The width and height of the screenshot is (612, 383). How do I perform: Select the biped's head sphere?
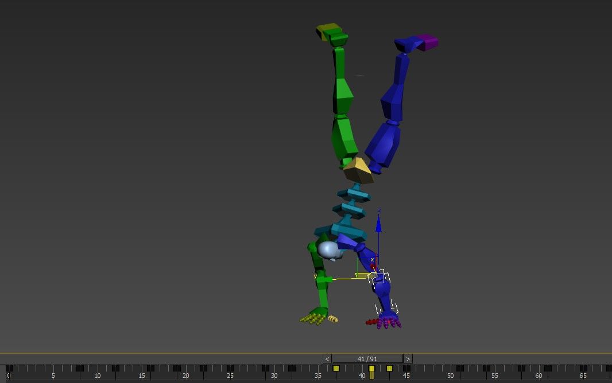[328, 249]
